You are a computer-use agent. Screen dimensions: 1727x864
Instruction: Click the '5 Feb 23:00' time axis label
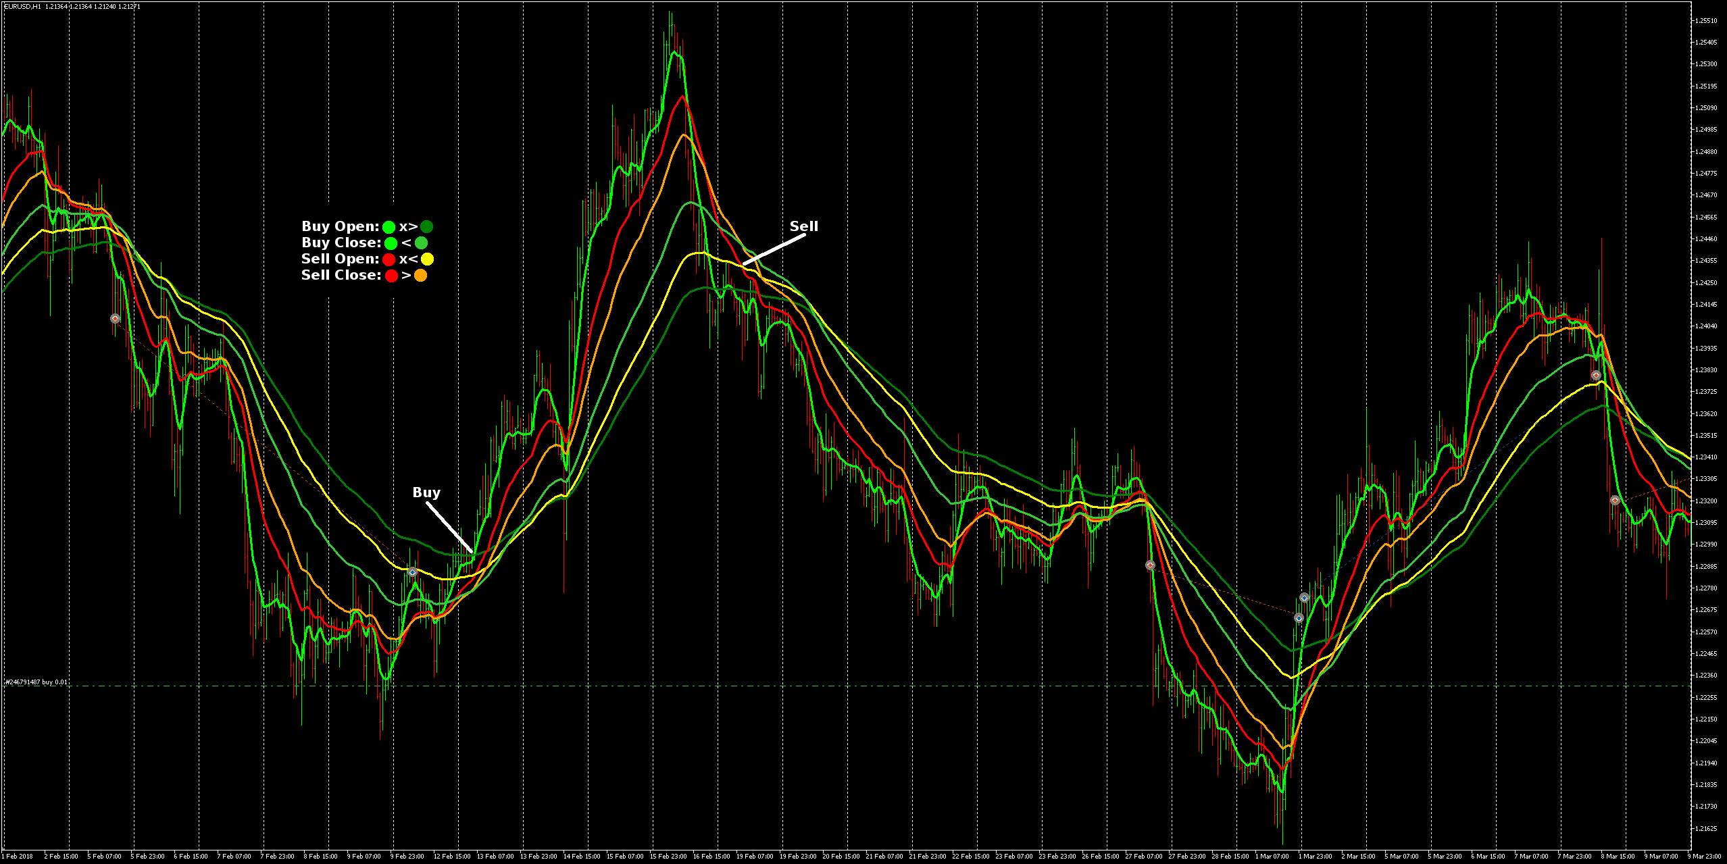[147, 857]
